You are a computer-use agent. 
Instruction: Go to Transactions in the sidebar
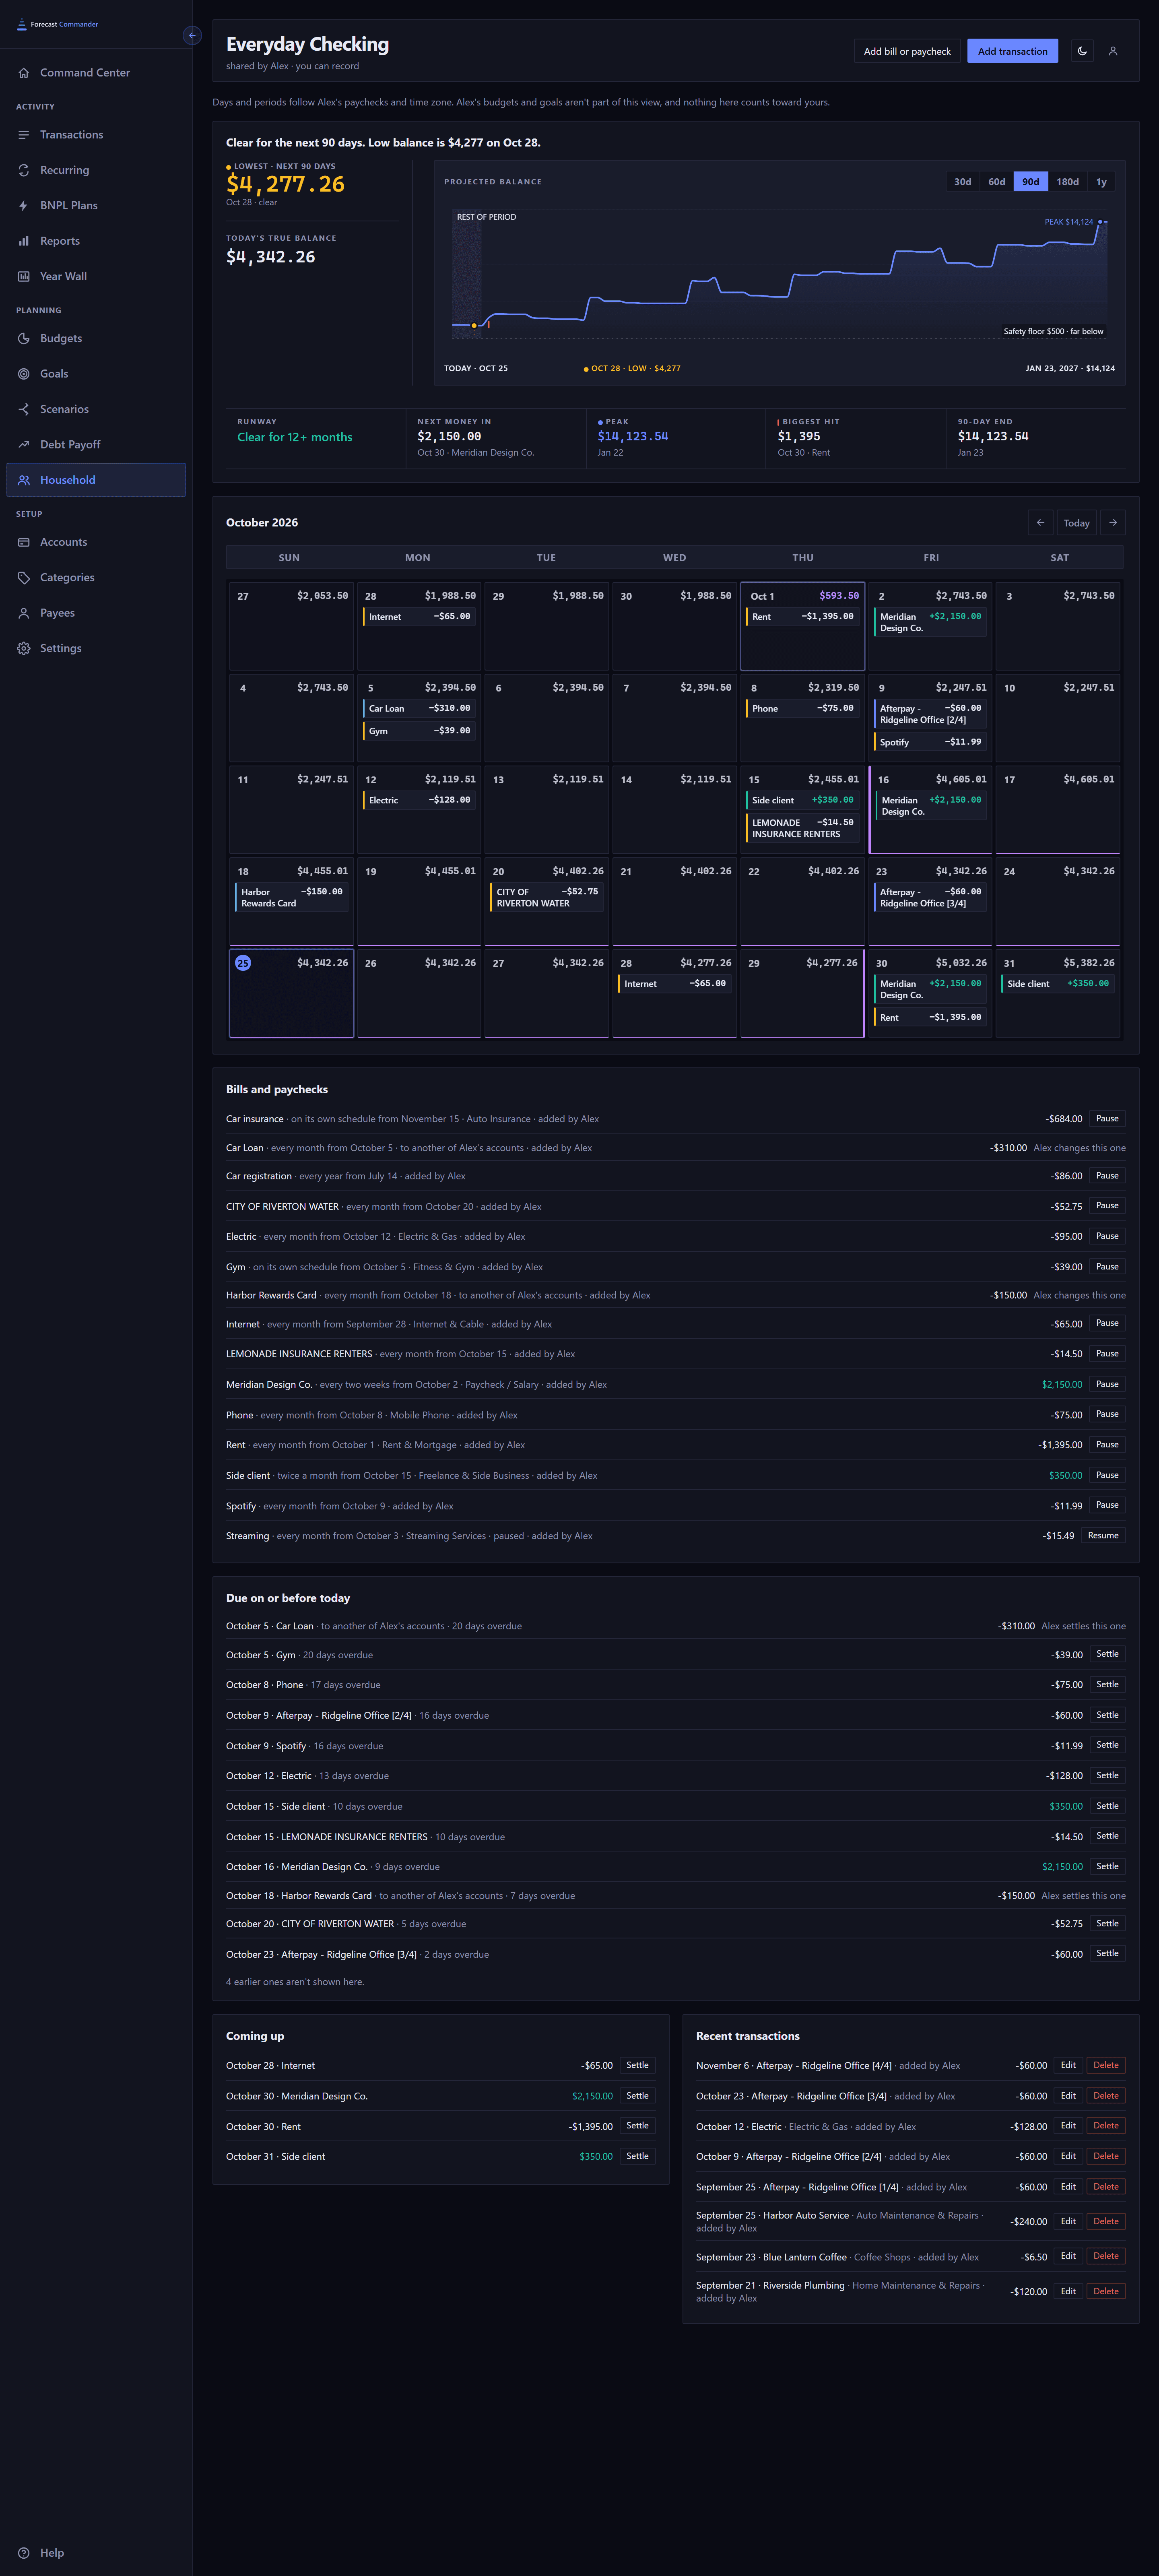pyautogui.click(x=96, y=135)
